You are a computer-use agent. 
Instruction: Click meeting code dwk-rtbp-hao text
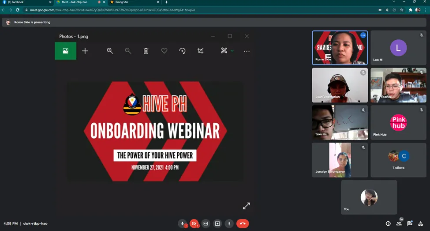click(x=35, y=223)
